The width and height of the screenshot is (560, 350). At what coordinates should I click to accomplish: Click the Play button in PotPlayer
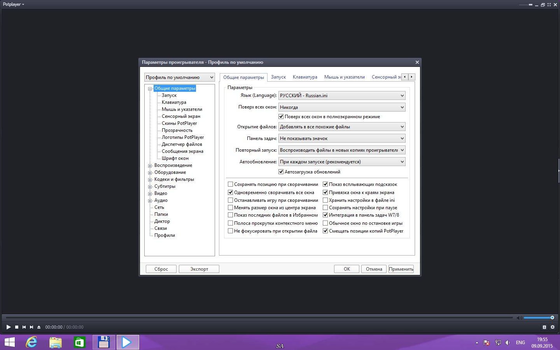coord(8,327)
